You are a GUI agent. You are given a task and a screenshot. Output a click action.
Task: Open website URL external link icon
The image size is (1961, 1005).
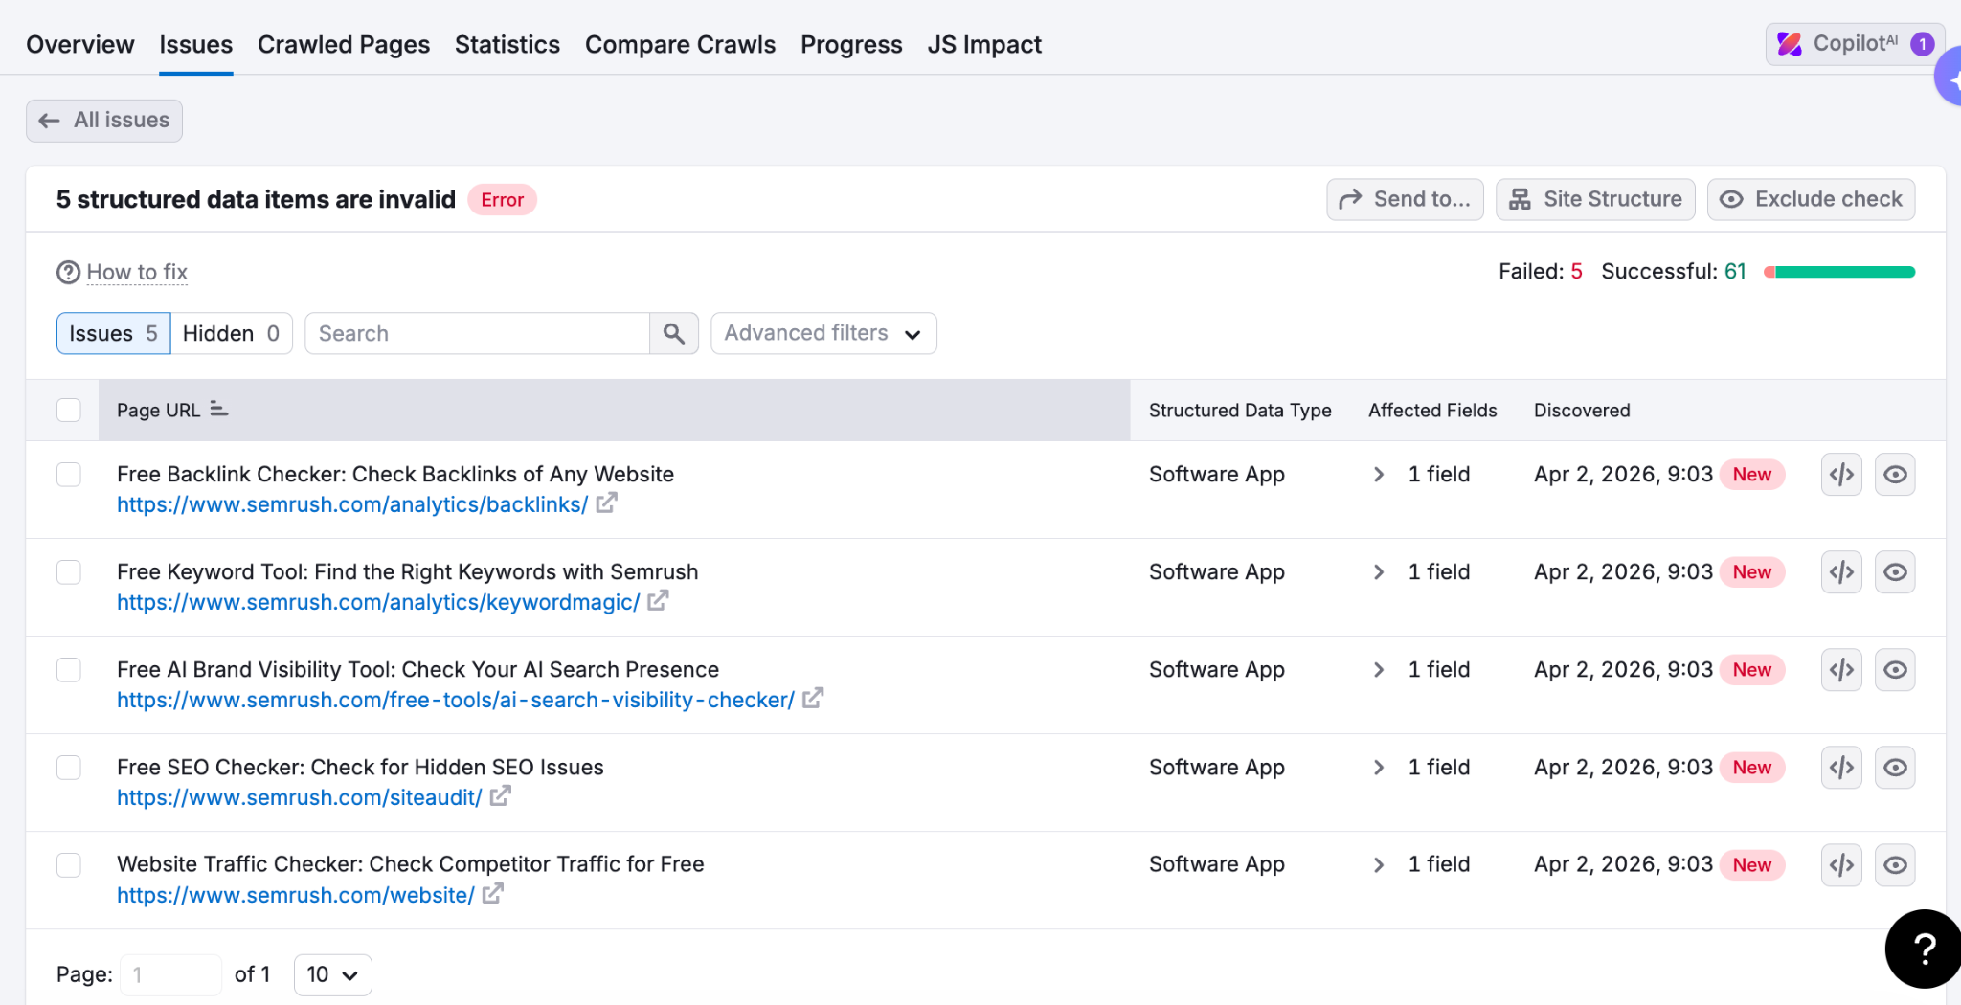(x=492, y=893)
